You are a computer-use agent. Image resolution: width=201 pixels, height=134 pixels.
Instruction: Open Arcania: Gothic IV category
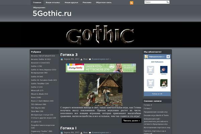pyautogui.click(x=41, y=59)
